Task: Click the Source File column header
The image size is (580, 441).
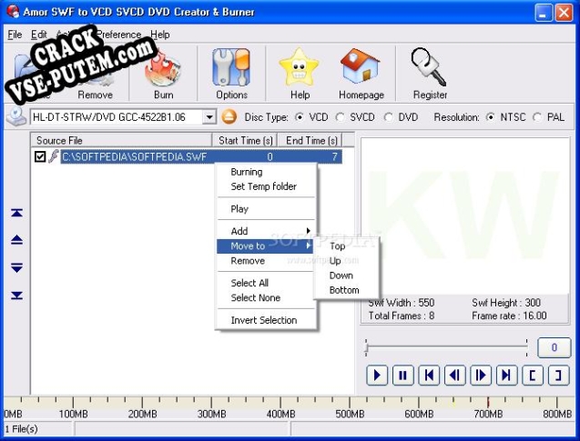Action: pyautogui.click(x=121, y=140)
